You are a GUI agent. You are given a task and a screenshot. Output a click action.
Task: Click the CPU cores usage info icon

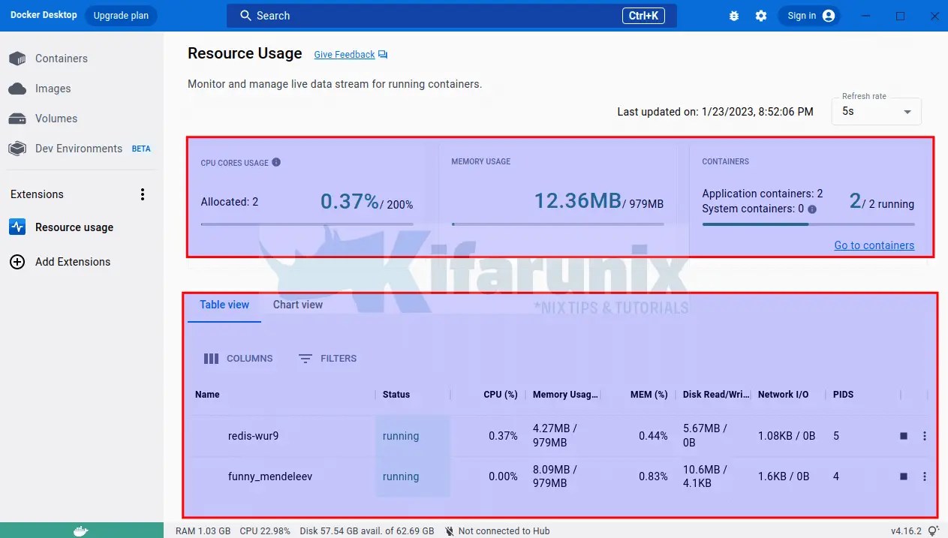275,161
